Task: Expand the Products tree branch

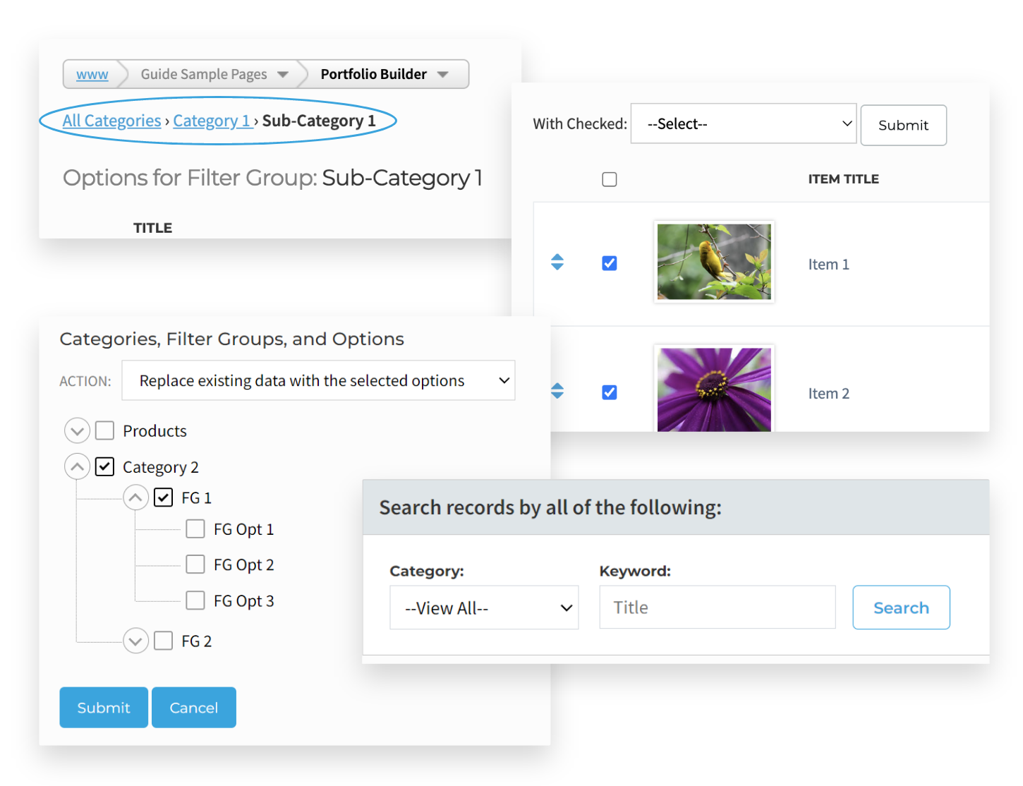Action: point(77,430)
